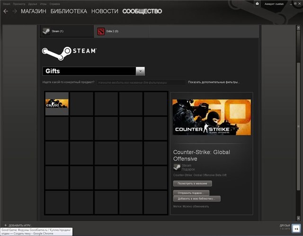Go forward with the right arrow
303x236 pixels.
tap(15, 11)
